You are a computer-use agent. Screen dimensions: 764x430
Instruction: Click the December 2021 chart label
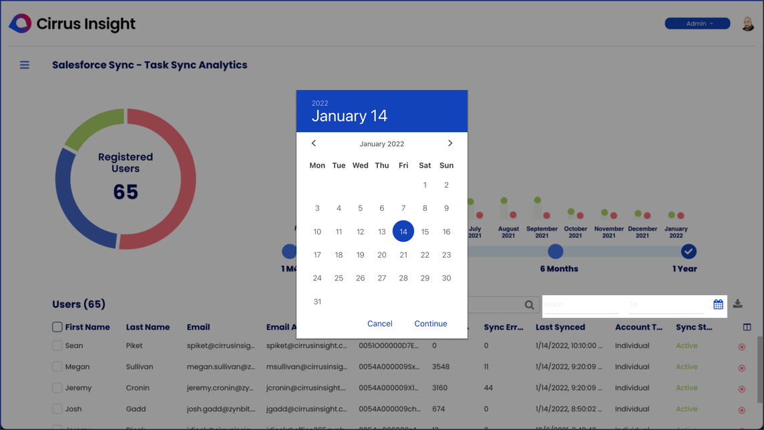click(642, 232)
